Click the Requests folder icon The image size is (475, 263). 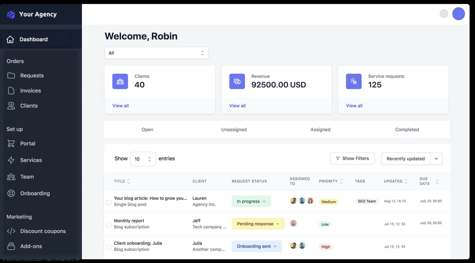click(11, 75)
